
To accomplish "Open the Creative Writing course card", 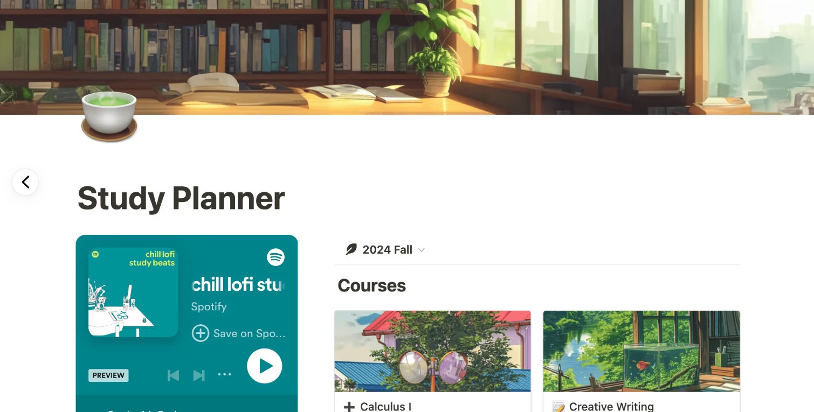I will (x=641, y=361).
